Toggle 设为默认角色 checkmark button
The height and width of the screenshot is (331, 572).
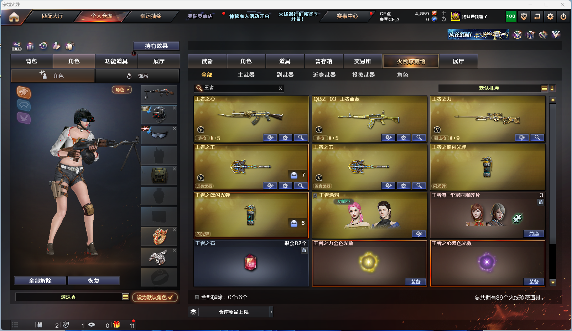pyautogui.click(x=155, y=297)
